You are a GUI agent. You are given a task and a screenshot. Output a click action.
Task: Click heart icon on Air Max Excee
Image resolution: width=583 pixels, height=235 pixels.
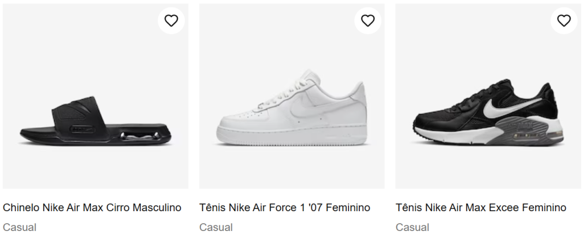[x=564, y=21]
